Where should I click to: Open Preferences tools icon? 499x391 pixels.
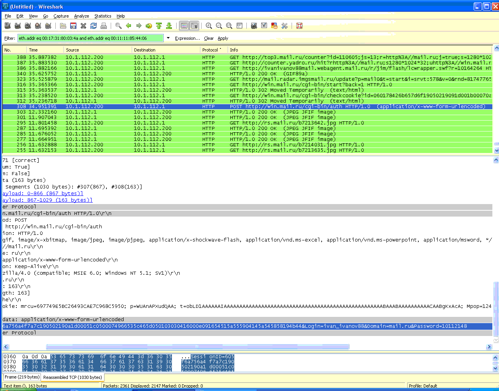[x=285, y=26]
